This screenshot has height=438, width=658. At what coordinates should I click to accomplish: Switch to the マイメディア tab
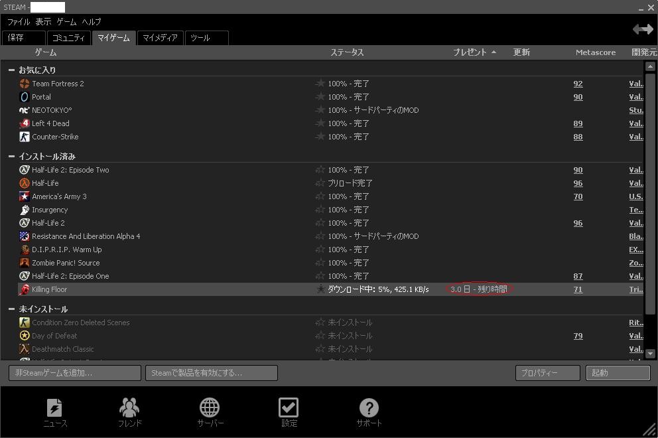160,38
